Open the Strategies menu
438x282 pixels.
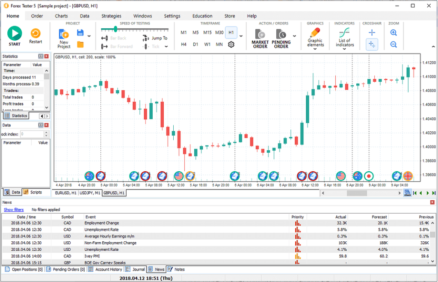(111, 16)
